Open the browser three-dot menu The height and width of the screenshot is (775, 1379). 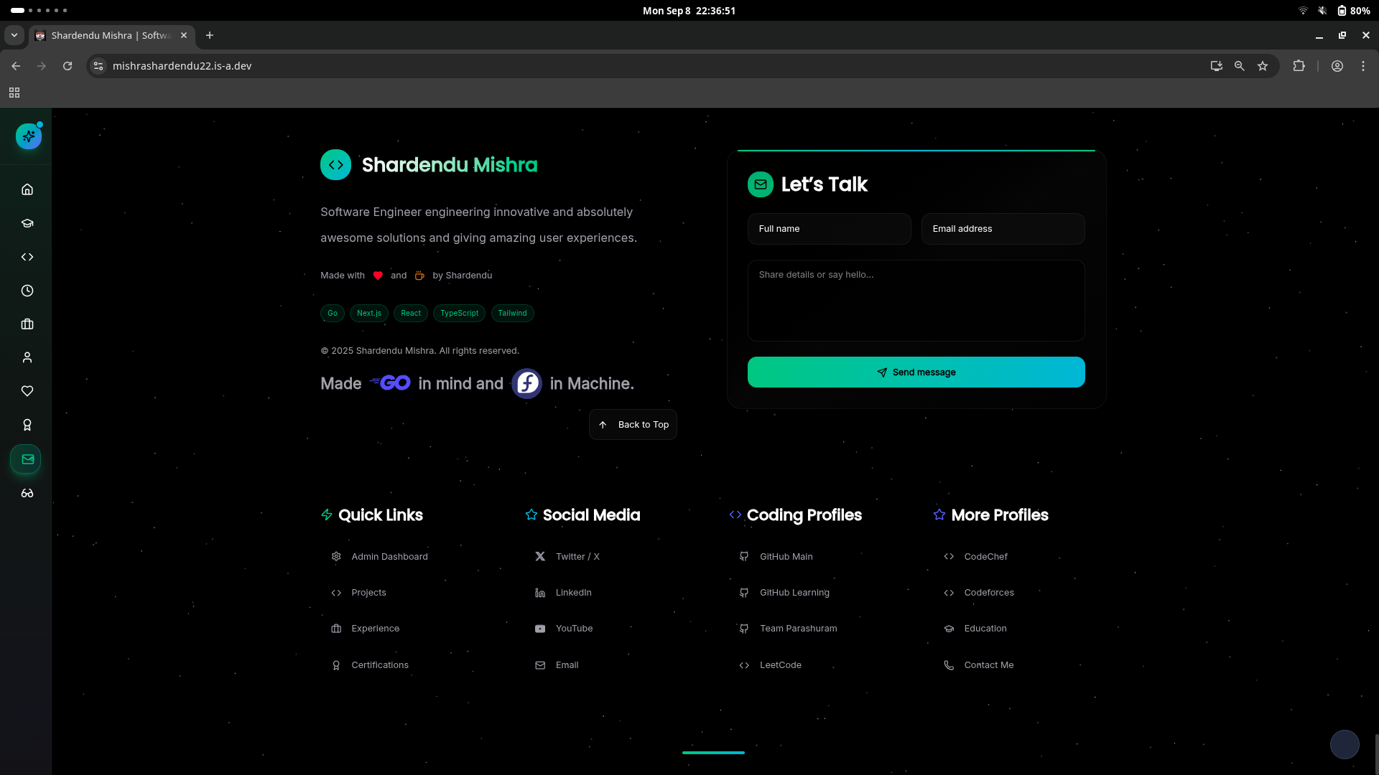[x=1363, y=66]
